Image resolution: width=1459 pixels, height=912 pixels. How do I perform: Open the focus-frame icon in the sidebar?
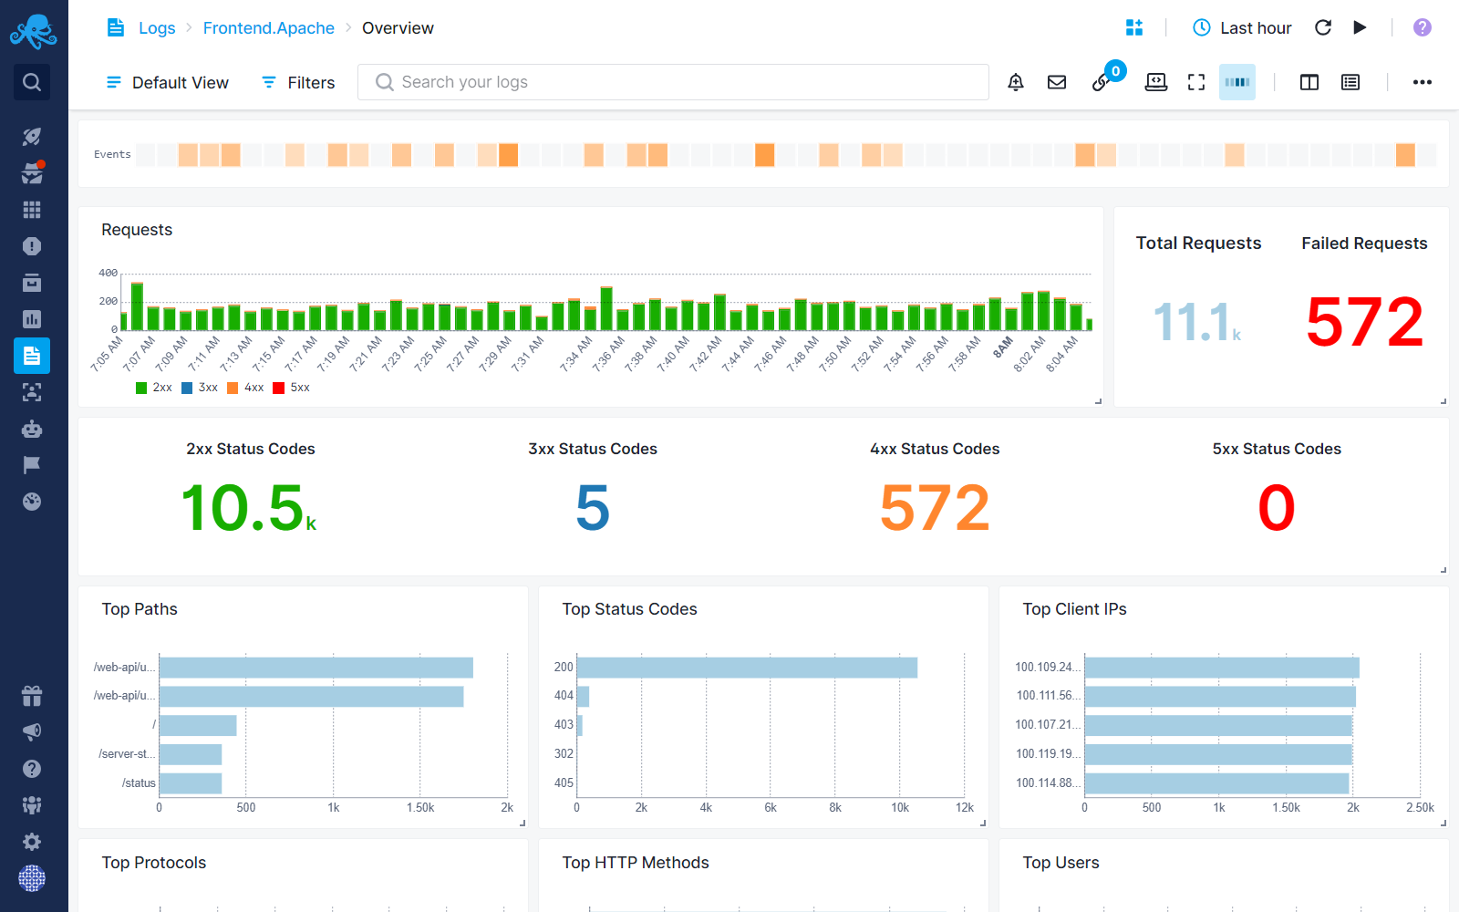pyautogui.click(x=32, y=392)
